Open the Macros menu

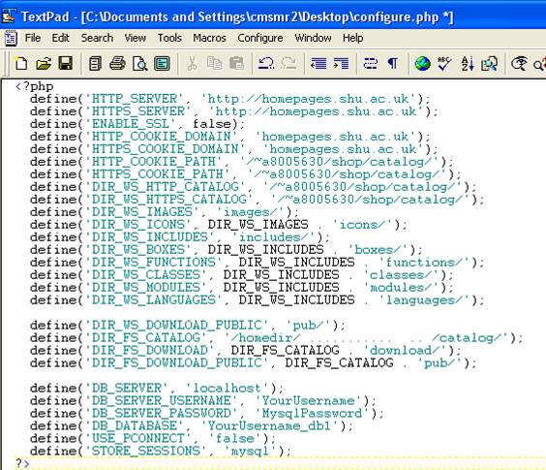coord(209,38)
